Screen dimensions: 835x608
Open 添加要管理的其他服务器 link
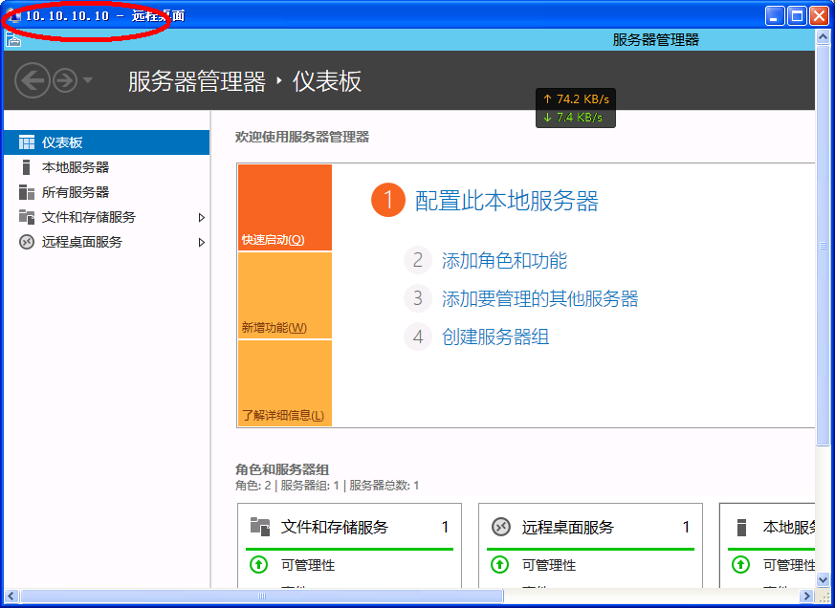[x=539, y=299]
